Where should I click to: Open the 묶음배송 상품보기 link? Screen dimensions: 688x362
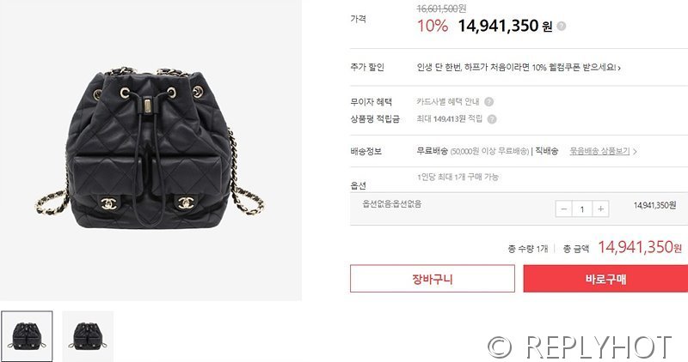[x=599, y=151]
